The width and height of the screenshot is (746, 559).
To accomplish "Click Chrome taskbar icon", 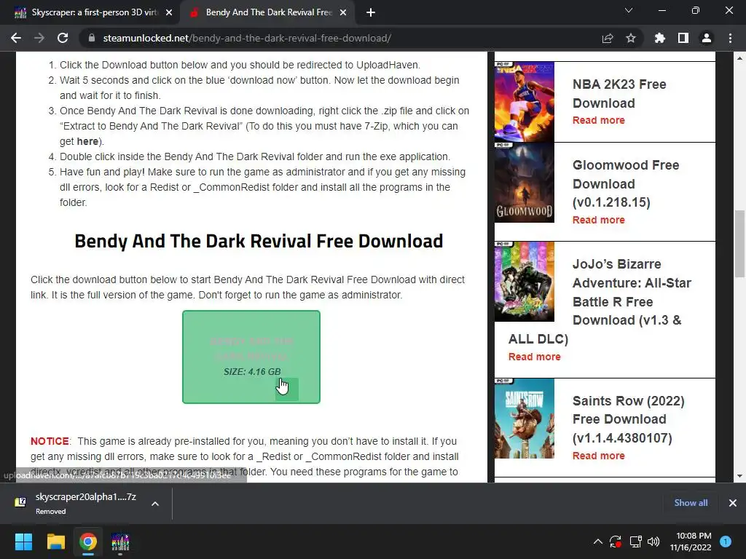I will (x=88, y=542).
